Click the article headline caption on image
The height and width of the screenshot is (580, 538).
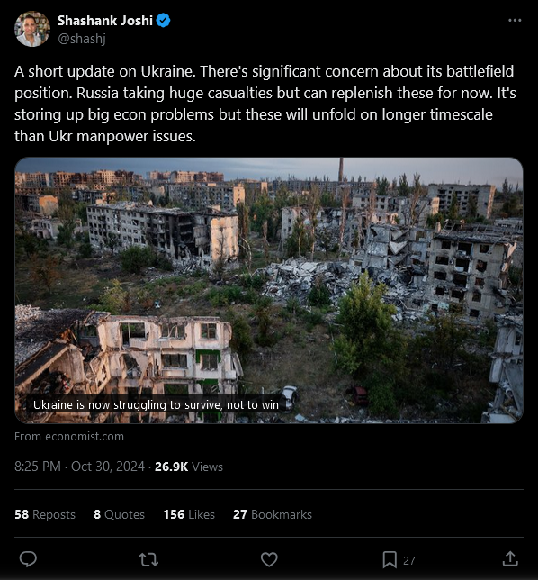pos(156,405)
